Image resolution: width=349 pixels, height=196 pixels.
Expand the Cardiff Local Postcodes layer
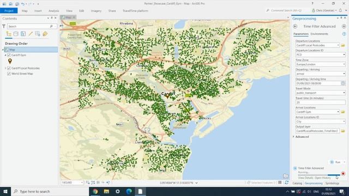(x=5, y=68)
